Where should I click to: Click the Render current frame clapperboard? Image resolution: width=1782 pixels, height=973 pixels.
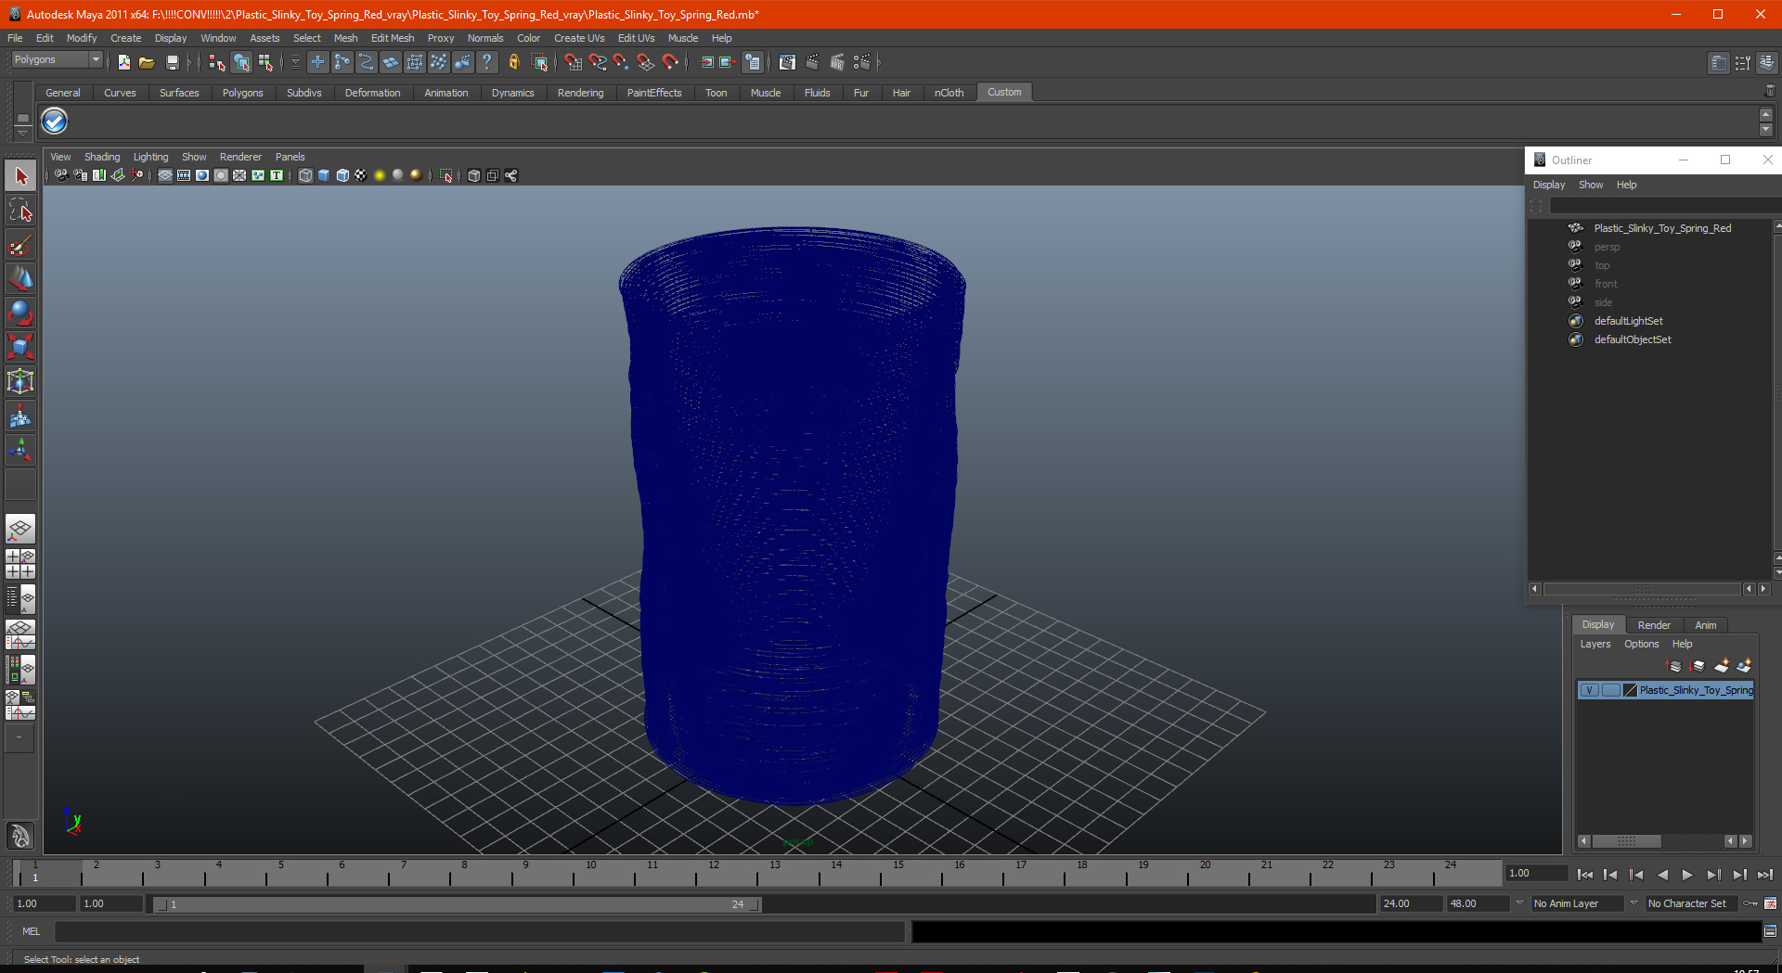click(812, 62)
